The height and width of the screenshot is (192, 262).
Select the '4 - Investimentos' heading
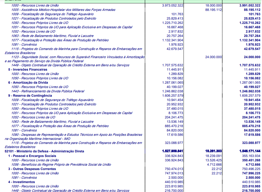(21, 182)
